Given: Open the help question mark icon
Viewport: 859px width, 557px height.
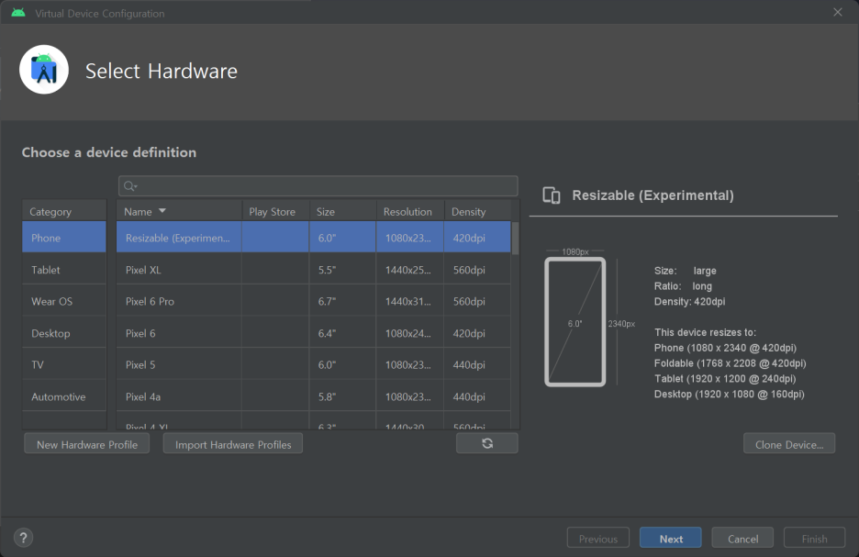Looking at the screenshot, I should [x=24, y=538].
